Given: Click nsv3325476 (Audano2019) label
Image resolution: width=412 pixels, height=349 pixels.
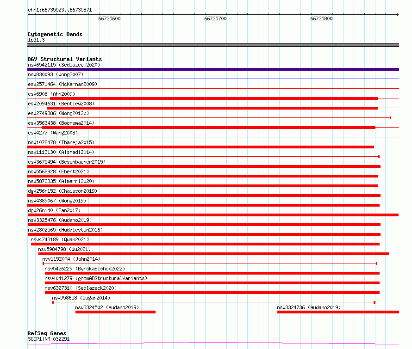Looking at the screenshot, I should [x=60, y=220].
